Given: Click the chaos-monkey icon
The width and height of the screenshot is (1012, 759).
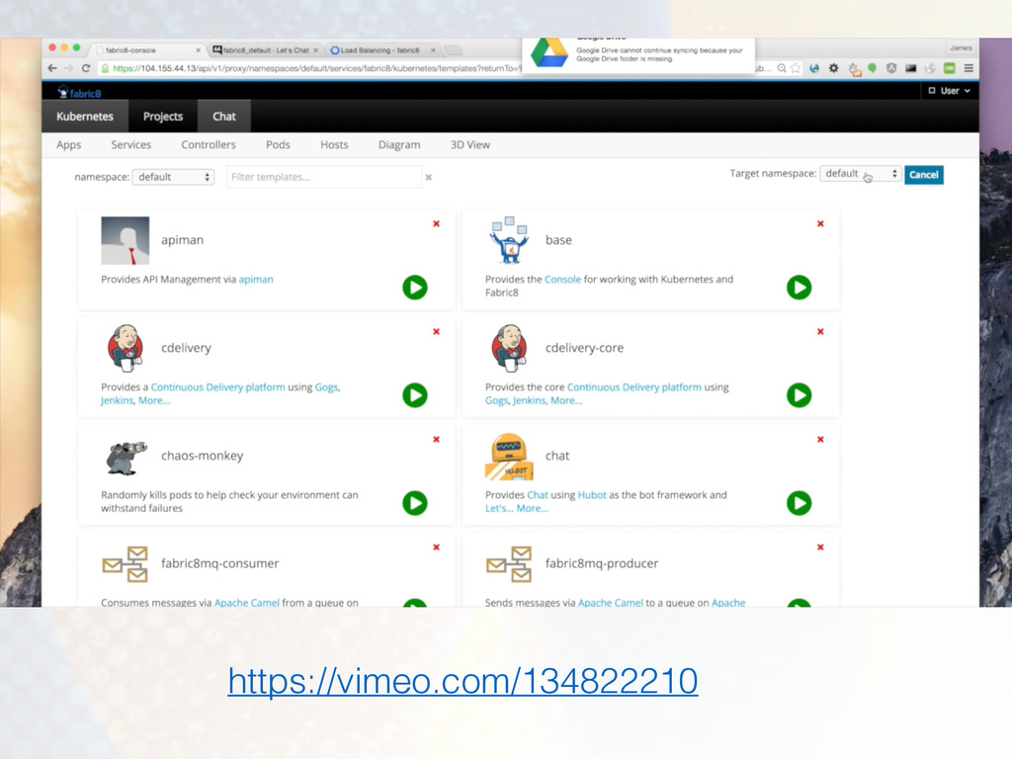Looking at the screenshot, I should (x=126, y=458).
